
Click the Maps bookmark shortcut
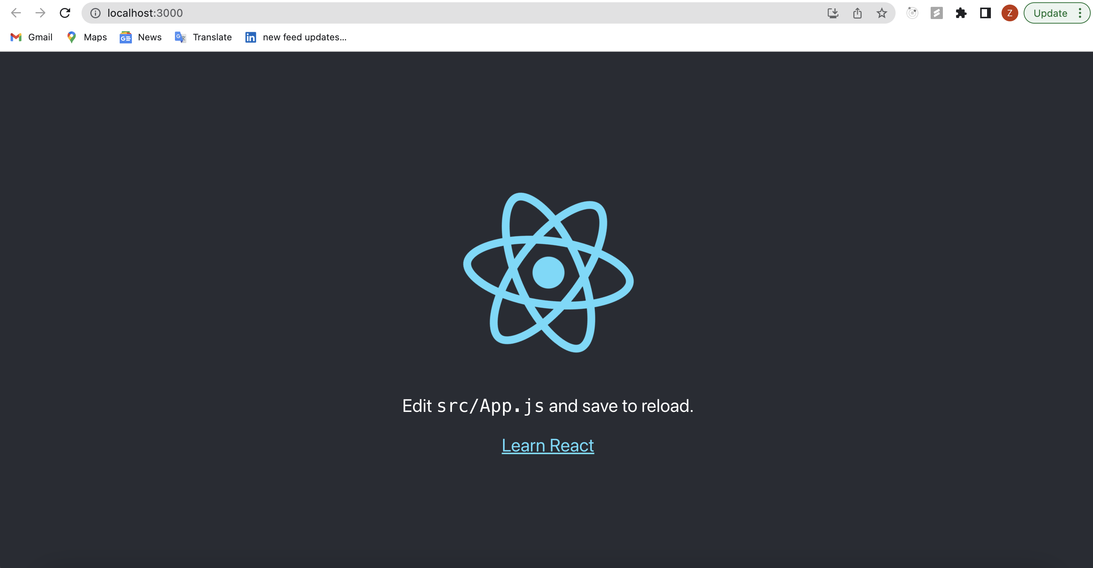click(x=87, y=37)
